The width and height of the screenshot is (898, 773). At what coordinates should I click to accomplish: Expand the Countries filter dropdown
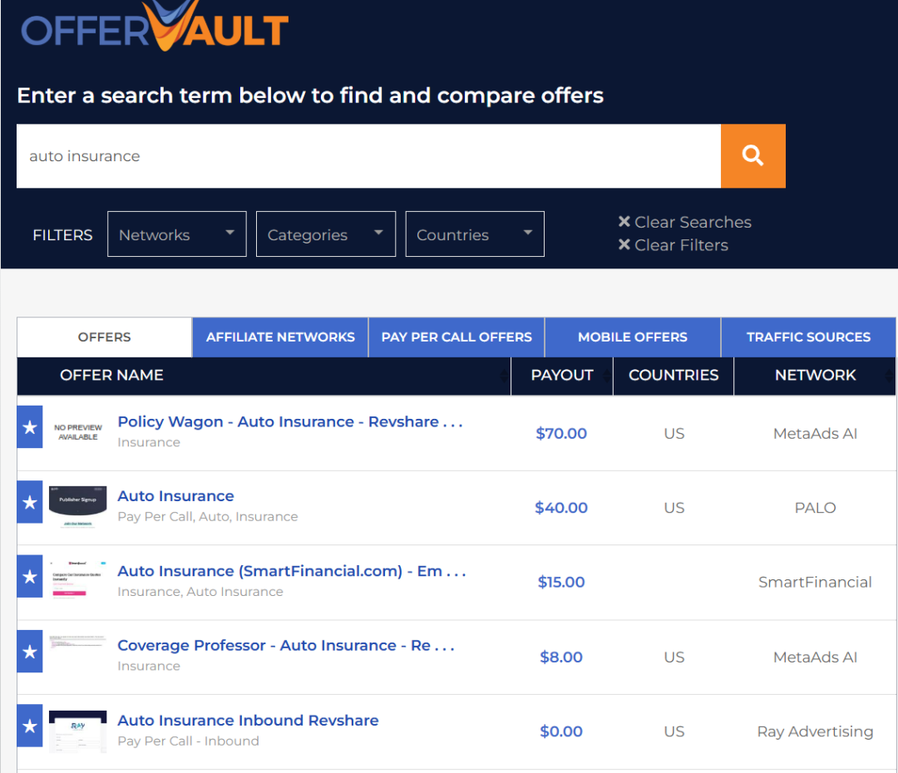click(x=475, y=234)
